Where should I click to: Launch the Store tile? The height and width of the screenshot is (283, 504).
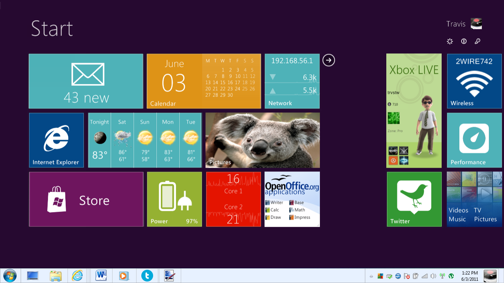click(86, 199)
